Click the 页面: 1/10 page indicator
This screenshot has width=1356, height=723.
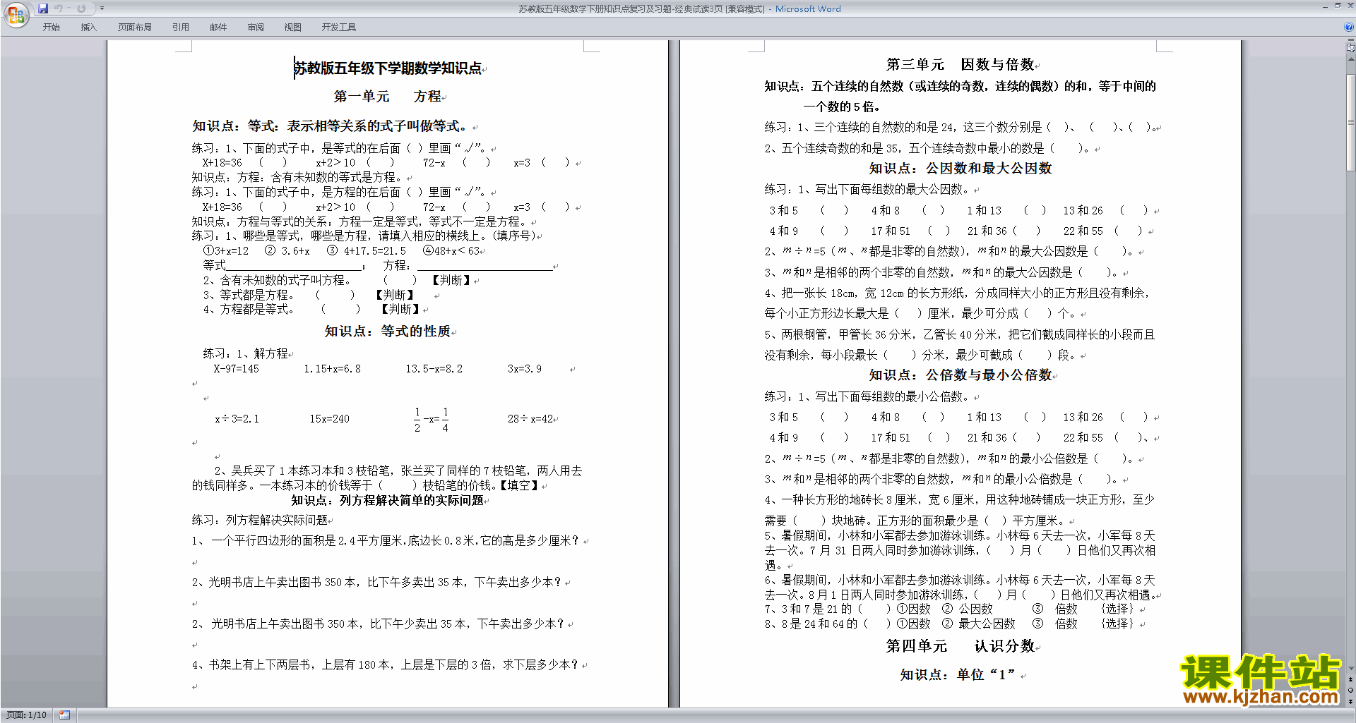[x=27, y=715]
